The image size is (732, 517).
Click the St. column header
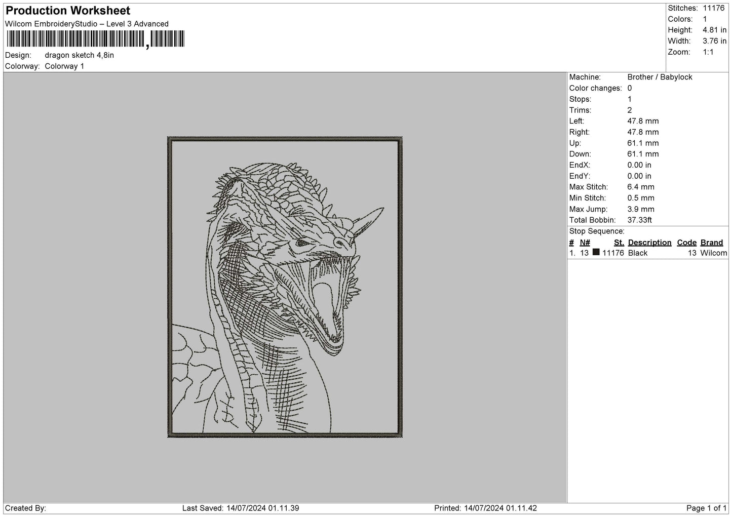tap(619, 243)
